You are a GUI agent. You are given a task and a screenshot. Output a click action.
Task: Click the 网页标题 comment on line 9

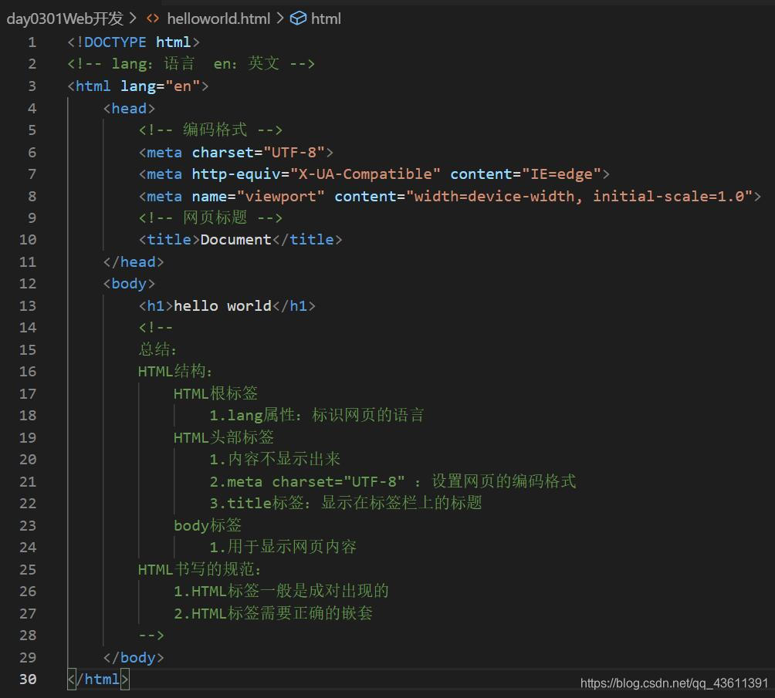211,217
